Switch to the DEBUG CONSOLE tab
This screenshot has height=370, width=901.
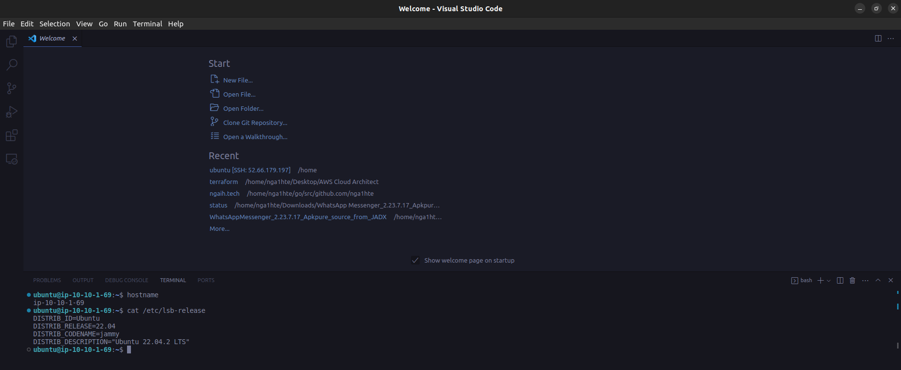click(x=127, y=280)
